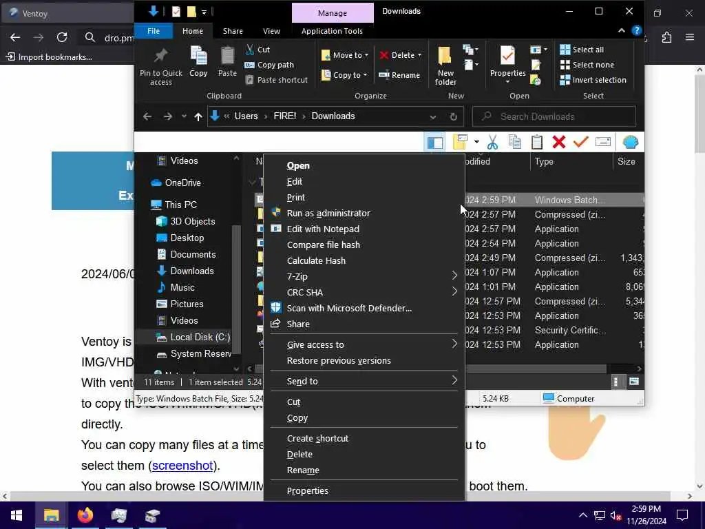Show hidden tray icons chevron
The height and width of the screenshot is (529, 705).
coord(582,515)
